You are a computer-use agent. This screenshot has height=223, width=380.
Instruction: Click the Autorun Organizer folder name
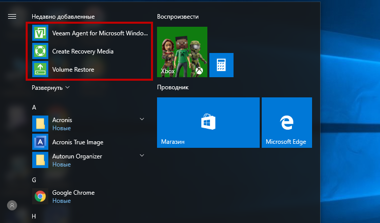click(x=77, y=156)
